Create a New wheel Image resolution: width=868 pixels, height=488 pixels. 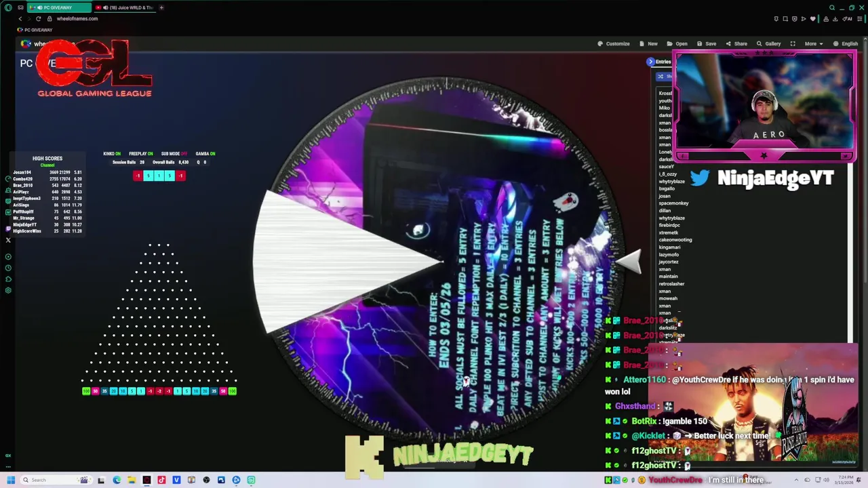[x=648, y=43]
